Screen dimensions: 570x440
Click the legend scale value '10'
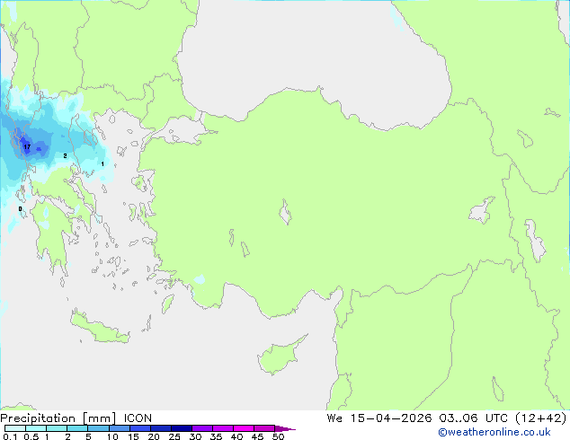coord(112,436)
